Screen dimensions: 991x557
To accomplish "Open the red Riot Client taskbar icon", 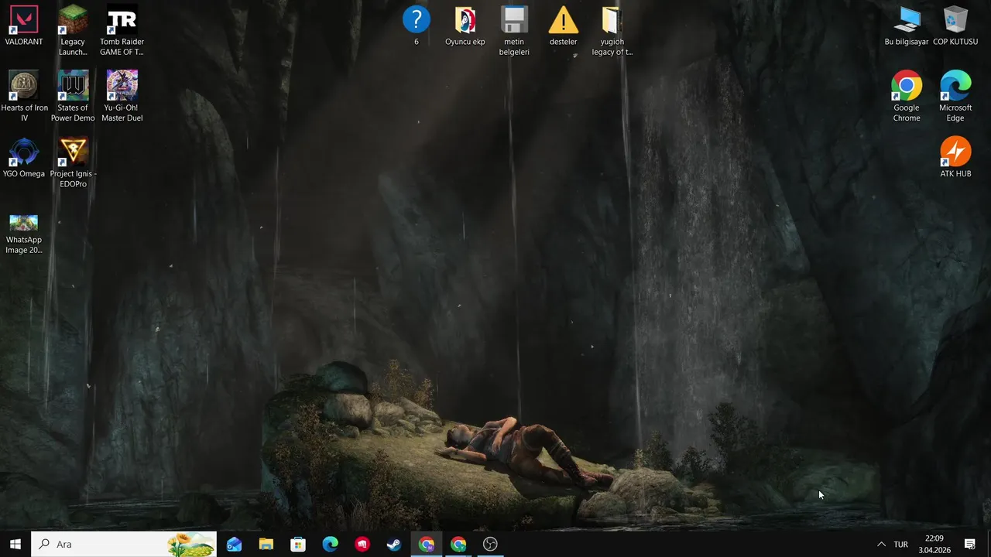I will (x=362, y=544).
